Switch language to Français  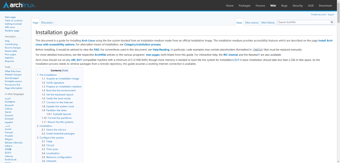[x=9, y=132]
